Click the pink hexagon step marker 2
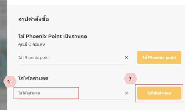 coord(10,82)
